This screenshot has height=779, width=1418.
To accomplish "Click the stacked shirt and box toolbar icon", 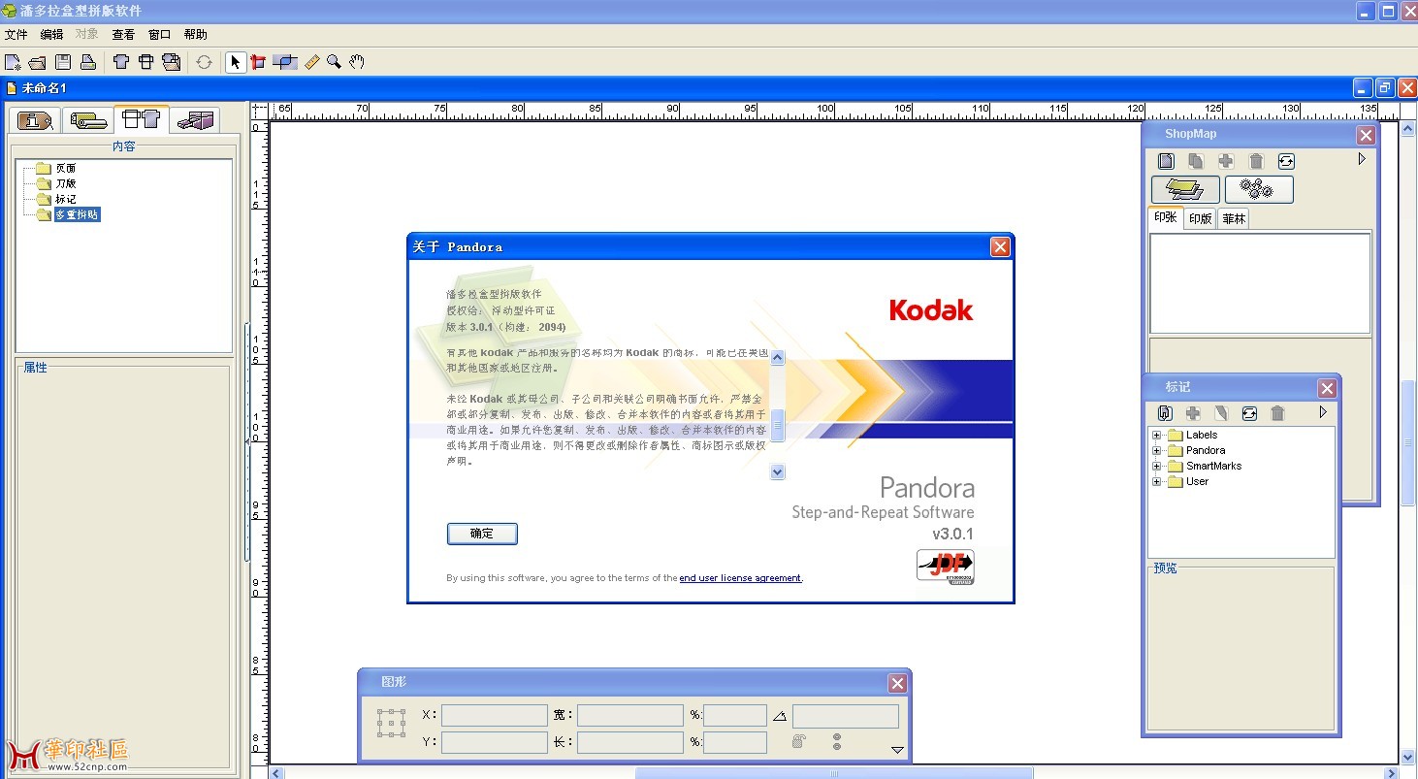I will pos(172,62).
